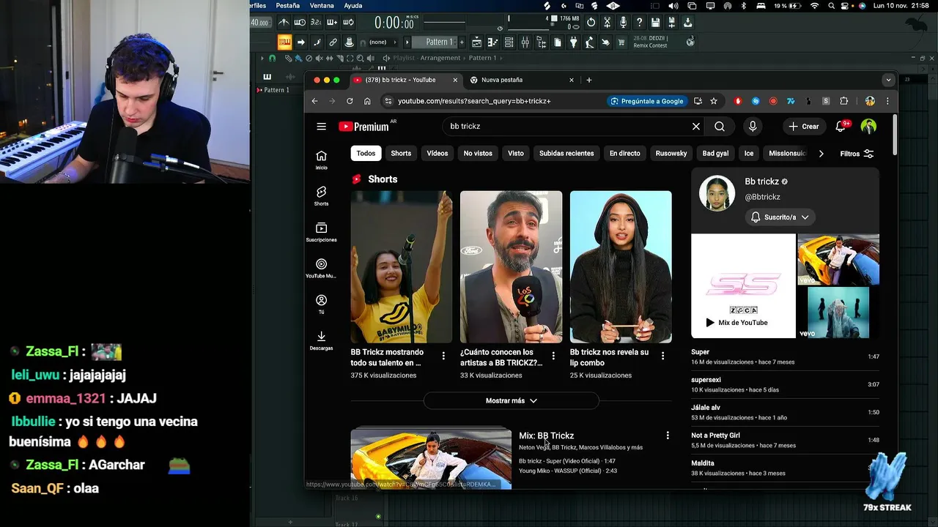This screenshot has height=527, width=938.
Task: Click the Chrome address bar URL
Action: (474, 101)
